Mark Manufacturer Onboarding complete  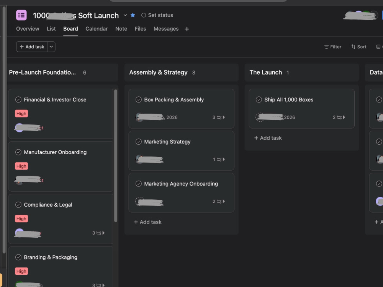click(x=18, y=152)
